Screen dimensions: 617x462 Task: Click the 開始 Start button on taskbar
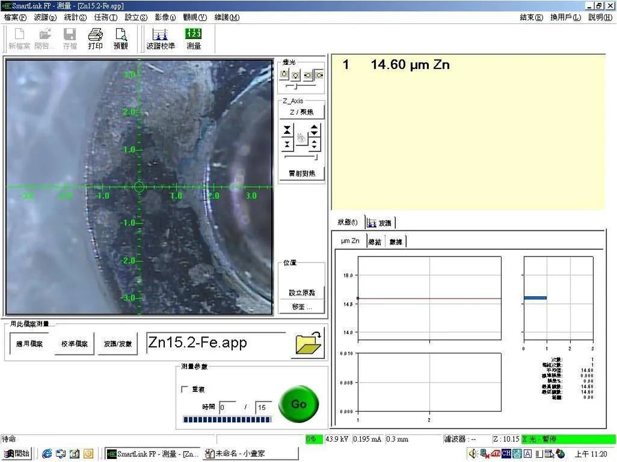(x=17, y=454)
